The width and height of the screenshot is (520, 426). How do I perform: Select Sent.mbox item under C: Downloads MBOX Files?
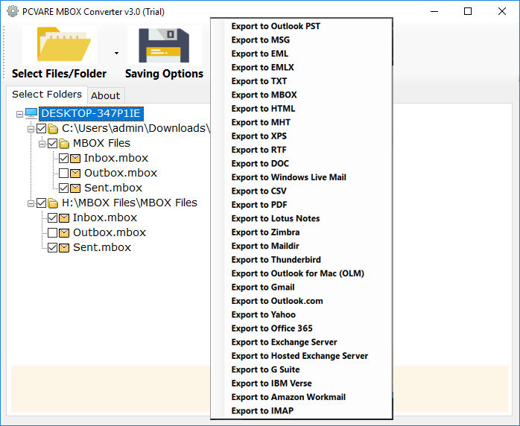112,188
